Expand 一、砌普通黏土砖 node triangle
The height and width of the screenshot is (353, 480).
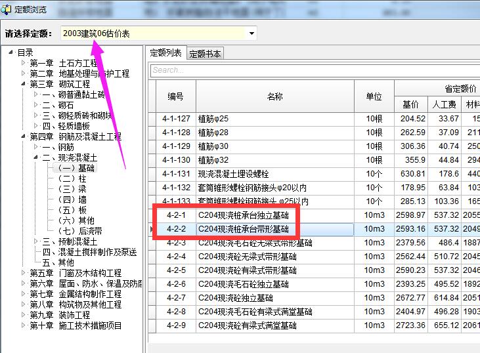tap(36, 94)
